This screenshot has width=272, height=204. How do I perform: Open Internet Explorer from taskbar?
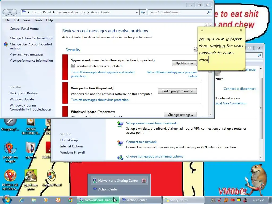tap(22, 200)
